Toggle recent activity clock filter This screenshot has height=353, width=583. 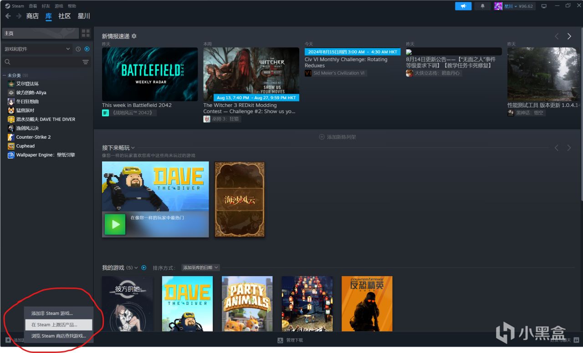coord(78,49)
